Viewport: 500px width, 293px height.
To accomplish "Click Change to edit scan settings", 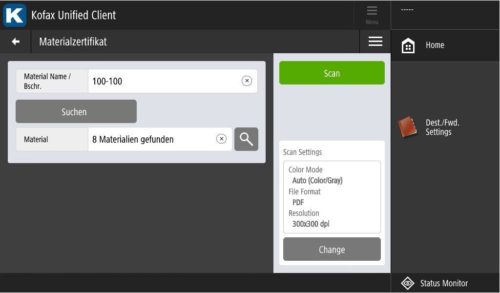I will click(x=332, y=249).
